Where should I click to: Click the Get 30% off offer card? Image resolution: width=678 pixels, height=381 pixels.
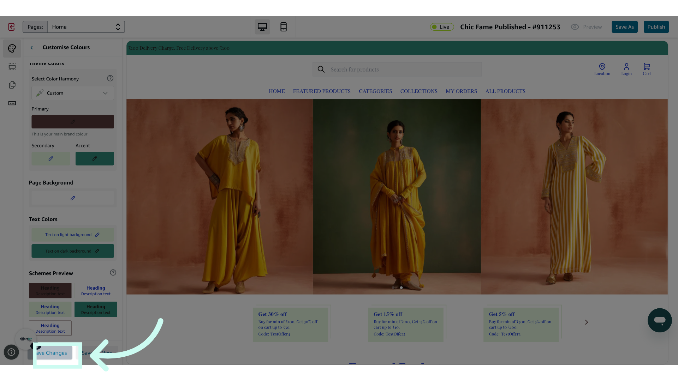click(x=290, y=325)
